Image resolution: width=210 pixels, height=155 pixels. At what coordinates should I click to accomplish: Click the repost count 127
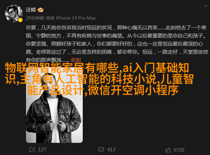tap(42, 150)
